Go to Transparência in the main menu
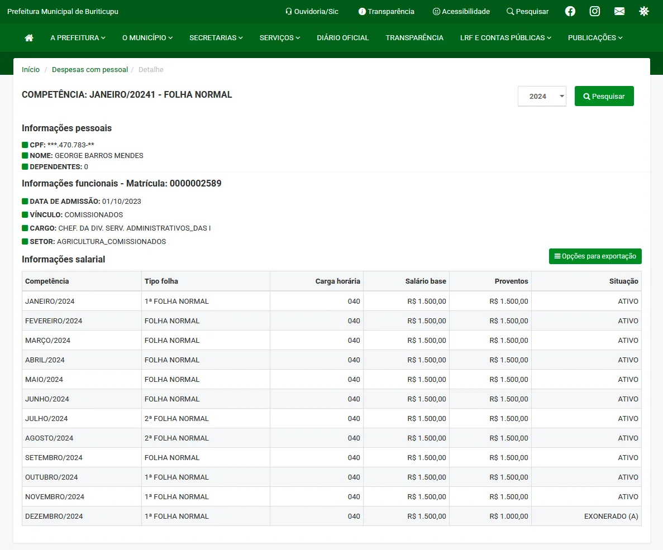 point(414,37)
